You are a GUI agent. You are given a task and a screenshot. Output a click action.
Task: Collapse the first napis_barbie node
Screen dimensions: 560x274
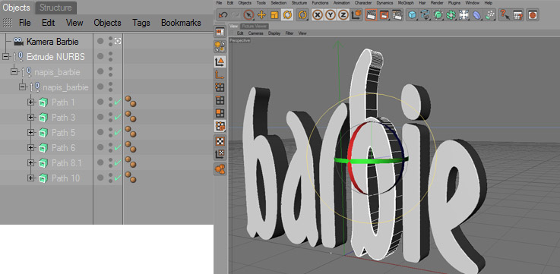[x=14, y=71]
